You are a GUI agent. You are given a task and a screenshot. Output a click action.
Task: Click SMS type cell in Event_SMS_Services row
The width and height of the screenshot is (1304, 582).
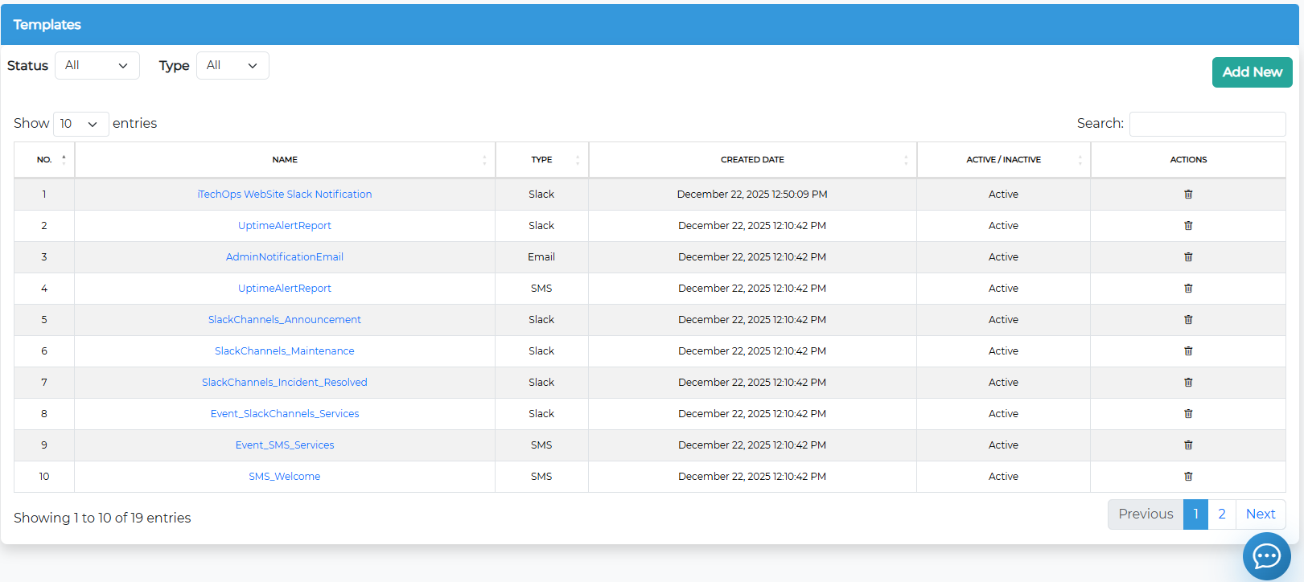(x=541, y=445)
